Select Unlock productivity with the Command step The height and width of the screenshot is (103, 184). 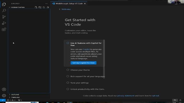pos(86,89)
